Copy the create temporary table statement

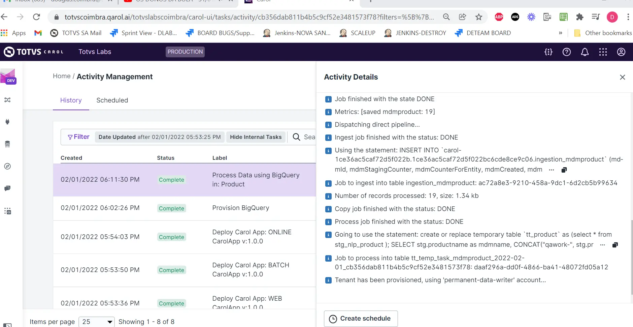click(x=615, y=245)
